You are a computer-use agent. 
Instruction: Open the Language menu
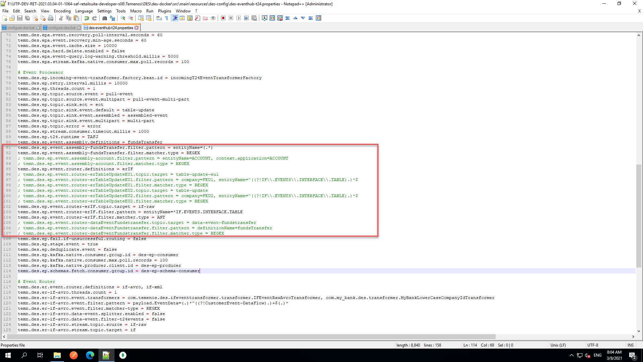click(84, 11)
